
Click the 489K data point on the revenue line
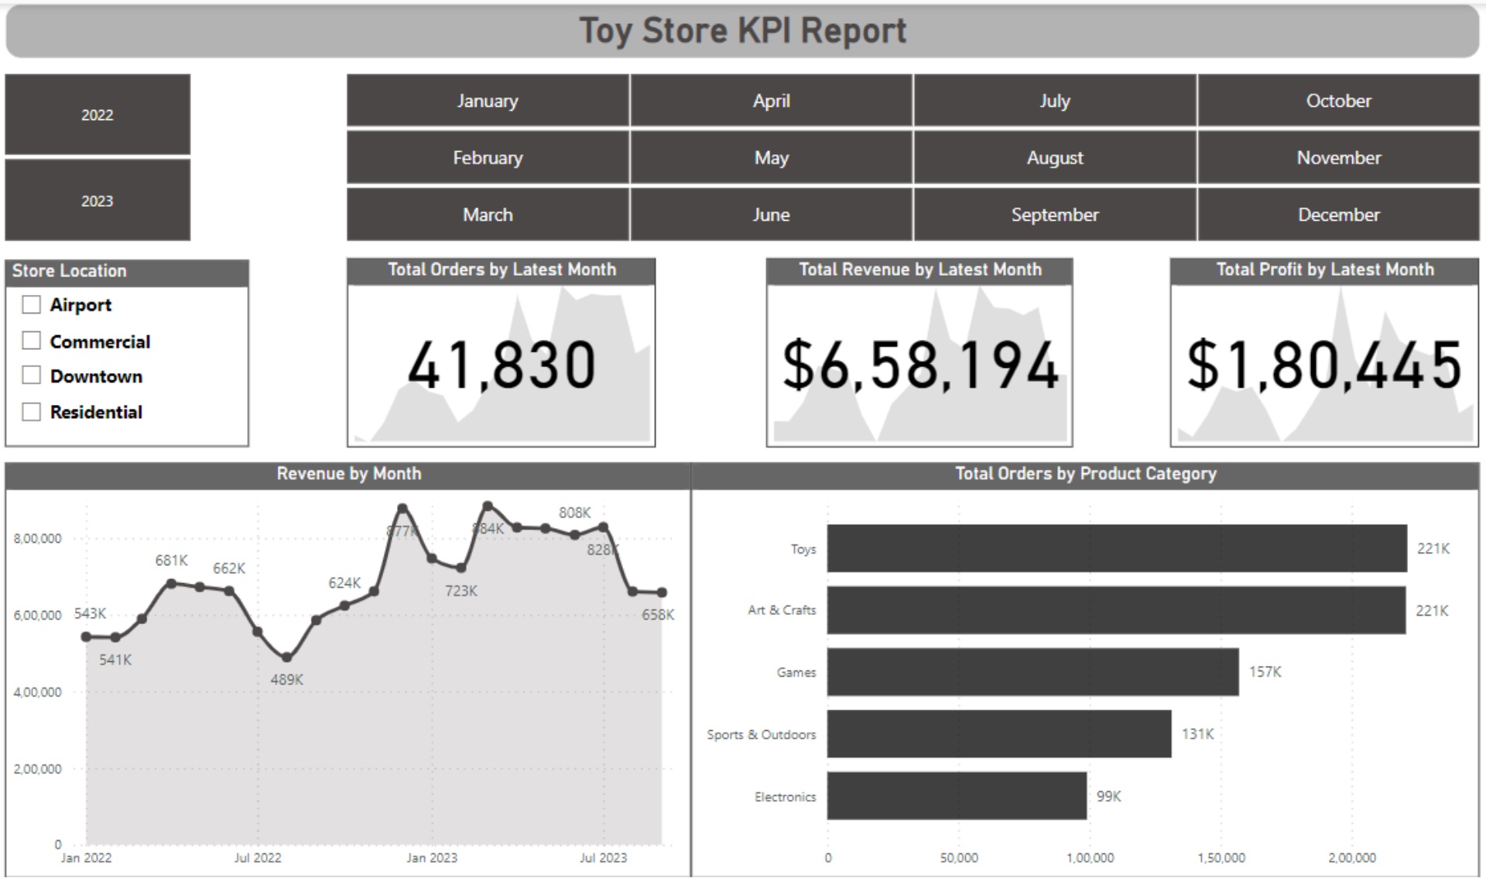pyautogui.click(x=287, y=657)
